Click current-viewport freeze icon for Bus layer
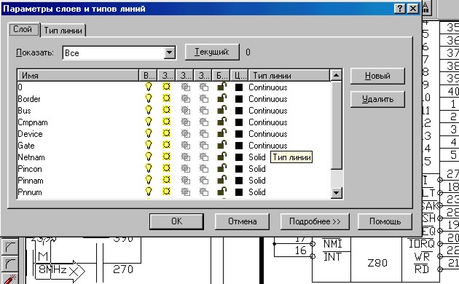 pyautogui.click(x=186, y=110)
